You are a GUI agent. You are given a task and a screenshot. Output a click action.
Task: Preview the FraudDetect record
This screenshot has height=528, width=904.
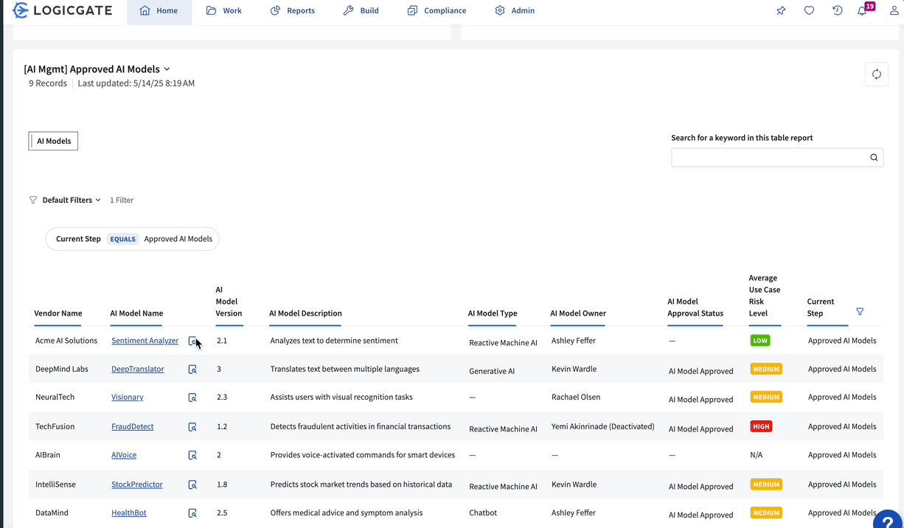click(192, 426)
